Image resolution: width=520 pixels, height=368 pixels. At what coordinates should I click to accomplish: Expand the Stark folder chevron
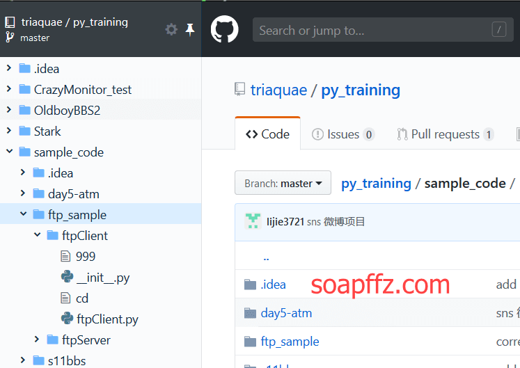point(9,131)
